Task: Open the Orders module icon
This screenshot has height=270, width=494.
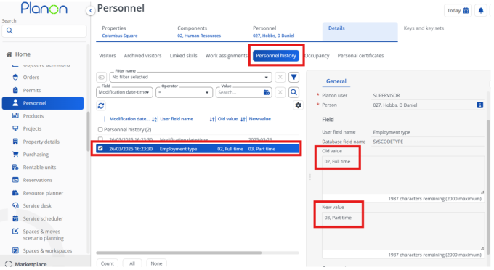Action: 15,77
